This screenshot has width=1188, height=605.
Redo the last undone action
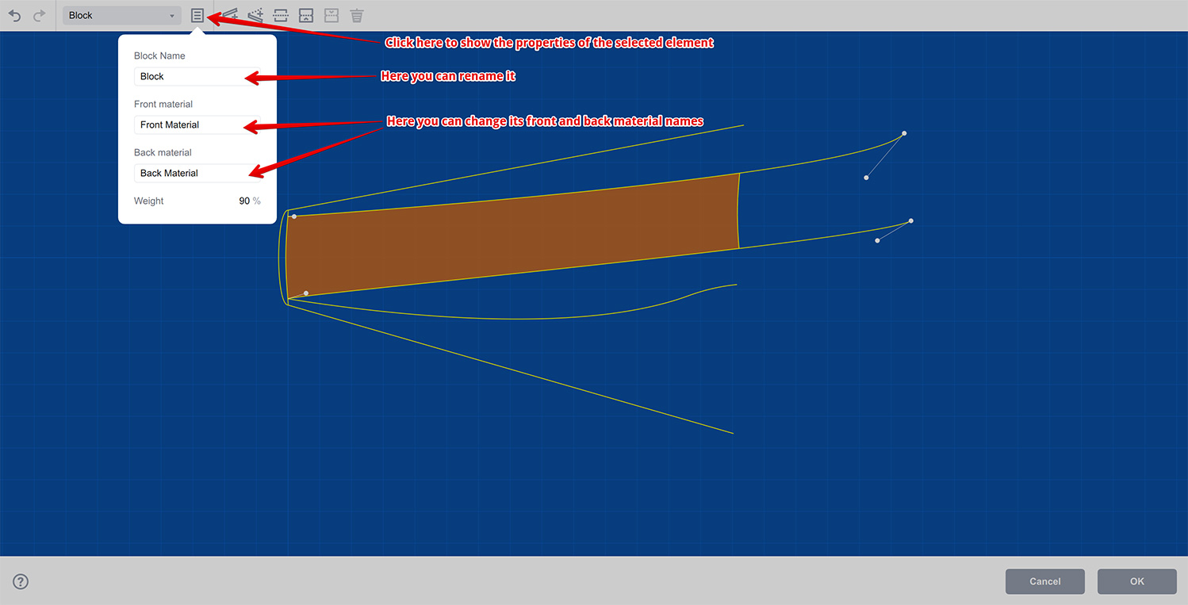point(39,15)
